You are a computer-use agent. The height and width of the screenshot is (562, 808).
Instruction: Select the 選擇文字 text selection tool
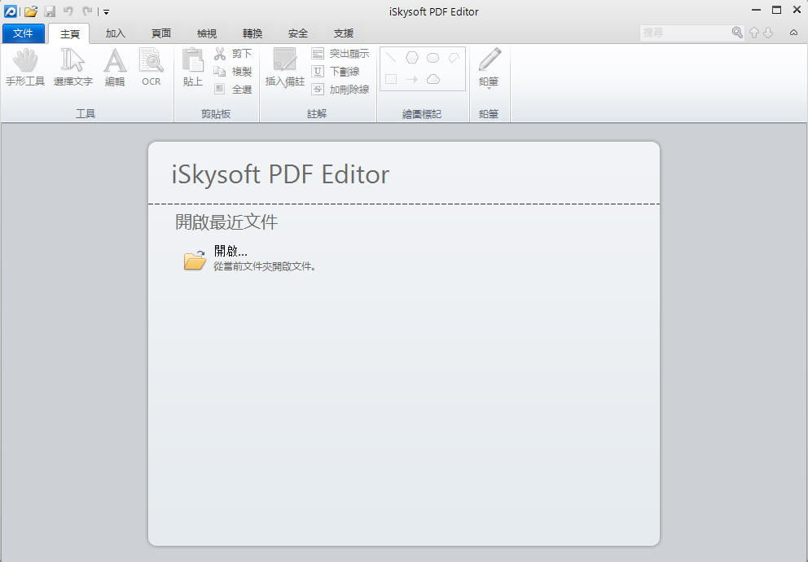73,68
